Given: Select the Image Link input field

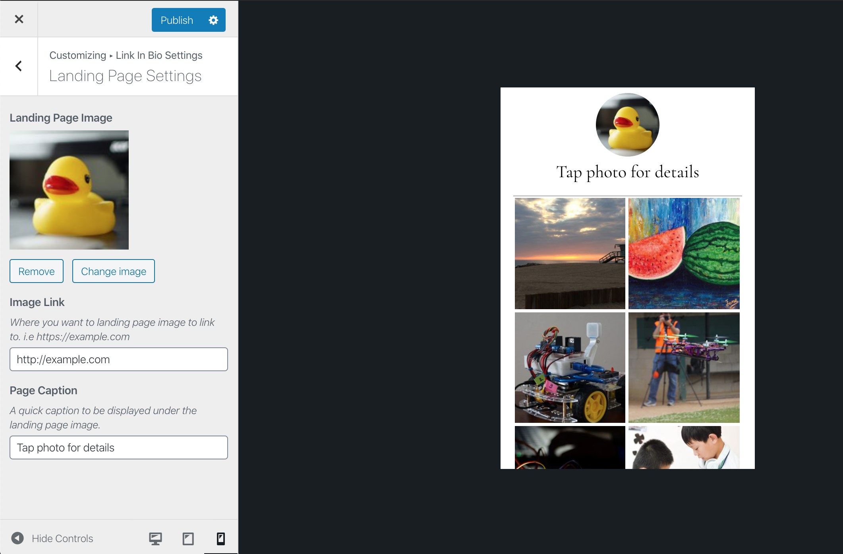Looking at the screenshot, I should pos(119,359).
